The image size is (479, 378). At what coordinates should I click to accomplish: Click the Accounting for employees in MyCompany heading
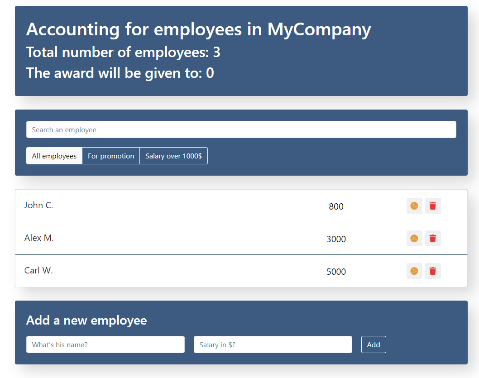(x=199, y=29)
